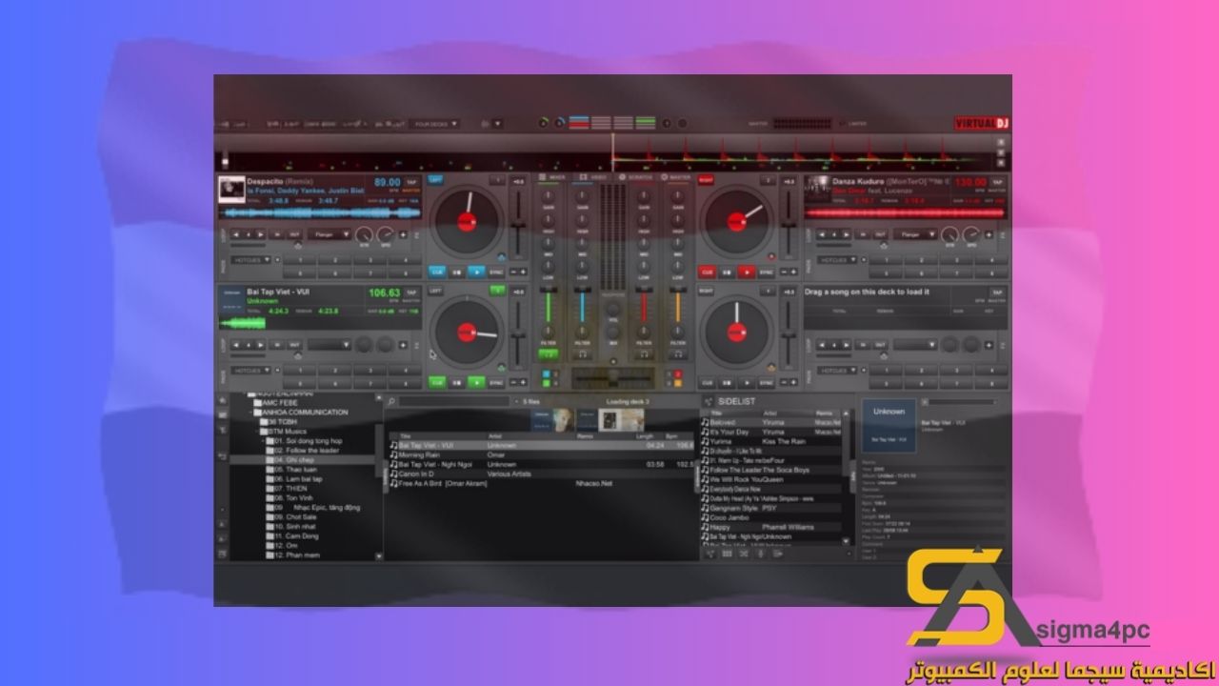This screenshot has height=686, width=1219.
Task: Open the Flanger effect dropdown on the Danza Kuduro deck
Action: coord(916,234)
